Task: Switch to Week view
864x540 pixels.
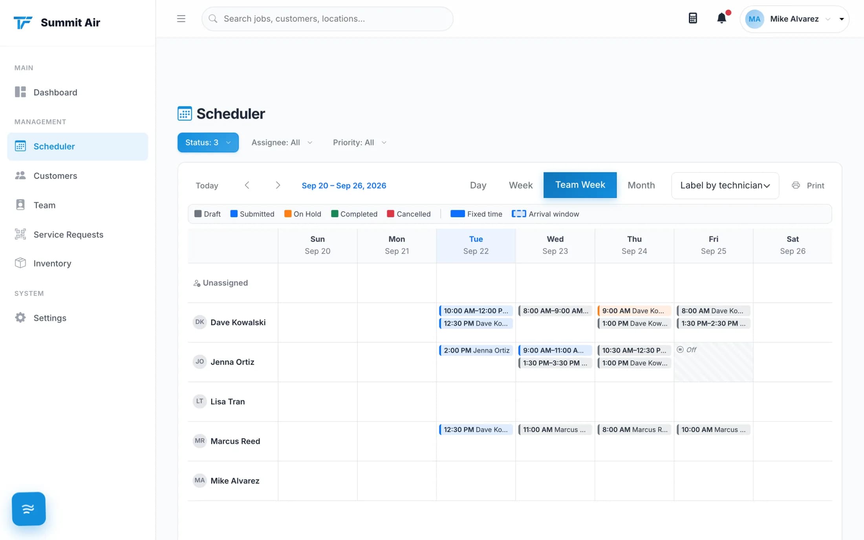Action: (x=520, y=185)
